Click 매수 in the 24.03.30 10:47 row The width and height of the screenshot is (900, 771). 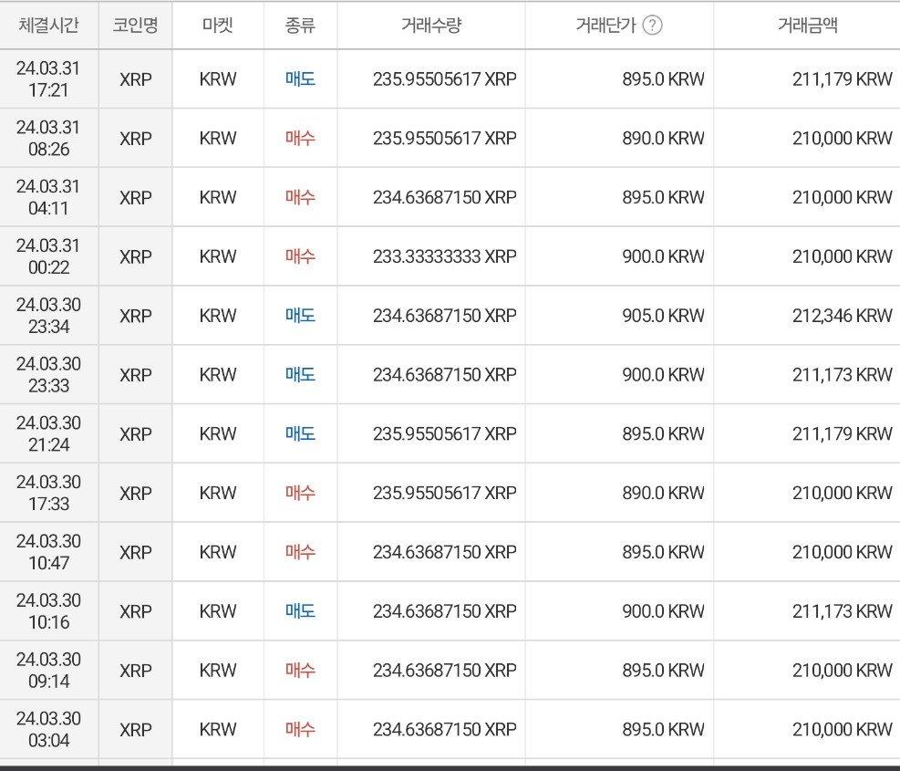point(300,552)
